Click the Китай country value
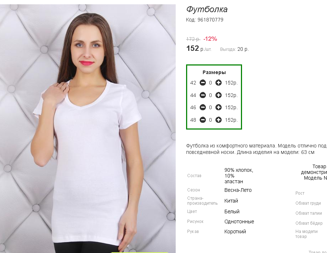The image size is (327, 253). [231, 201]
